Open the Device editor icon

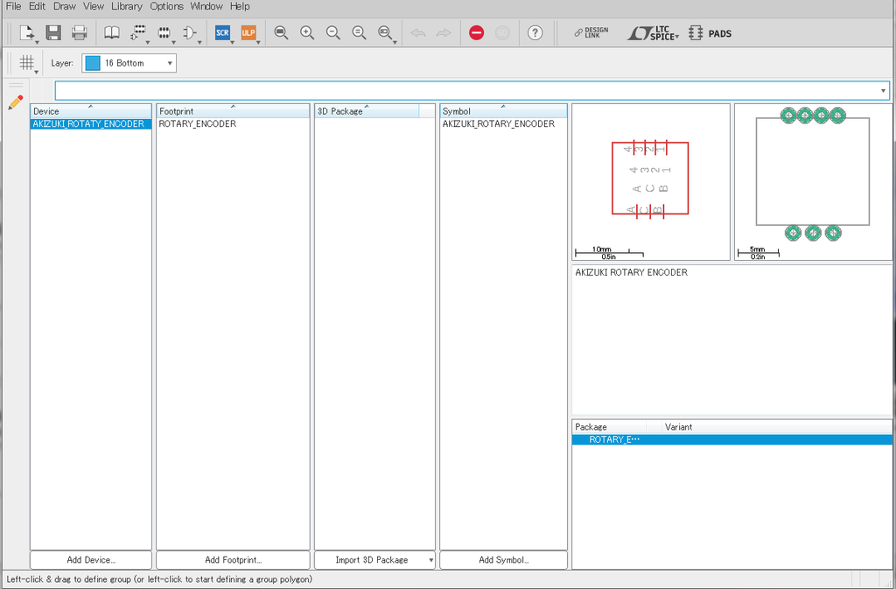click(x=137, y=32)
